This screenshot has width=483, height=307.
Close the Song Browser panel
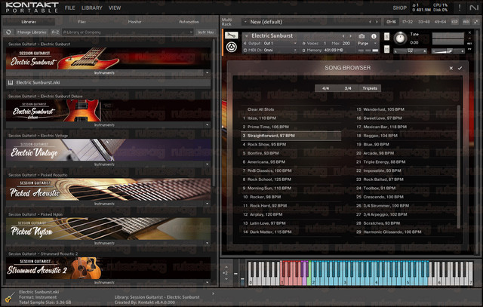(x=451, y=68)
